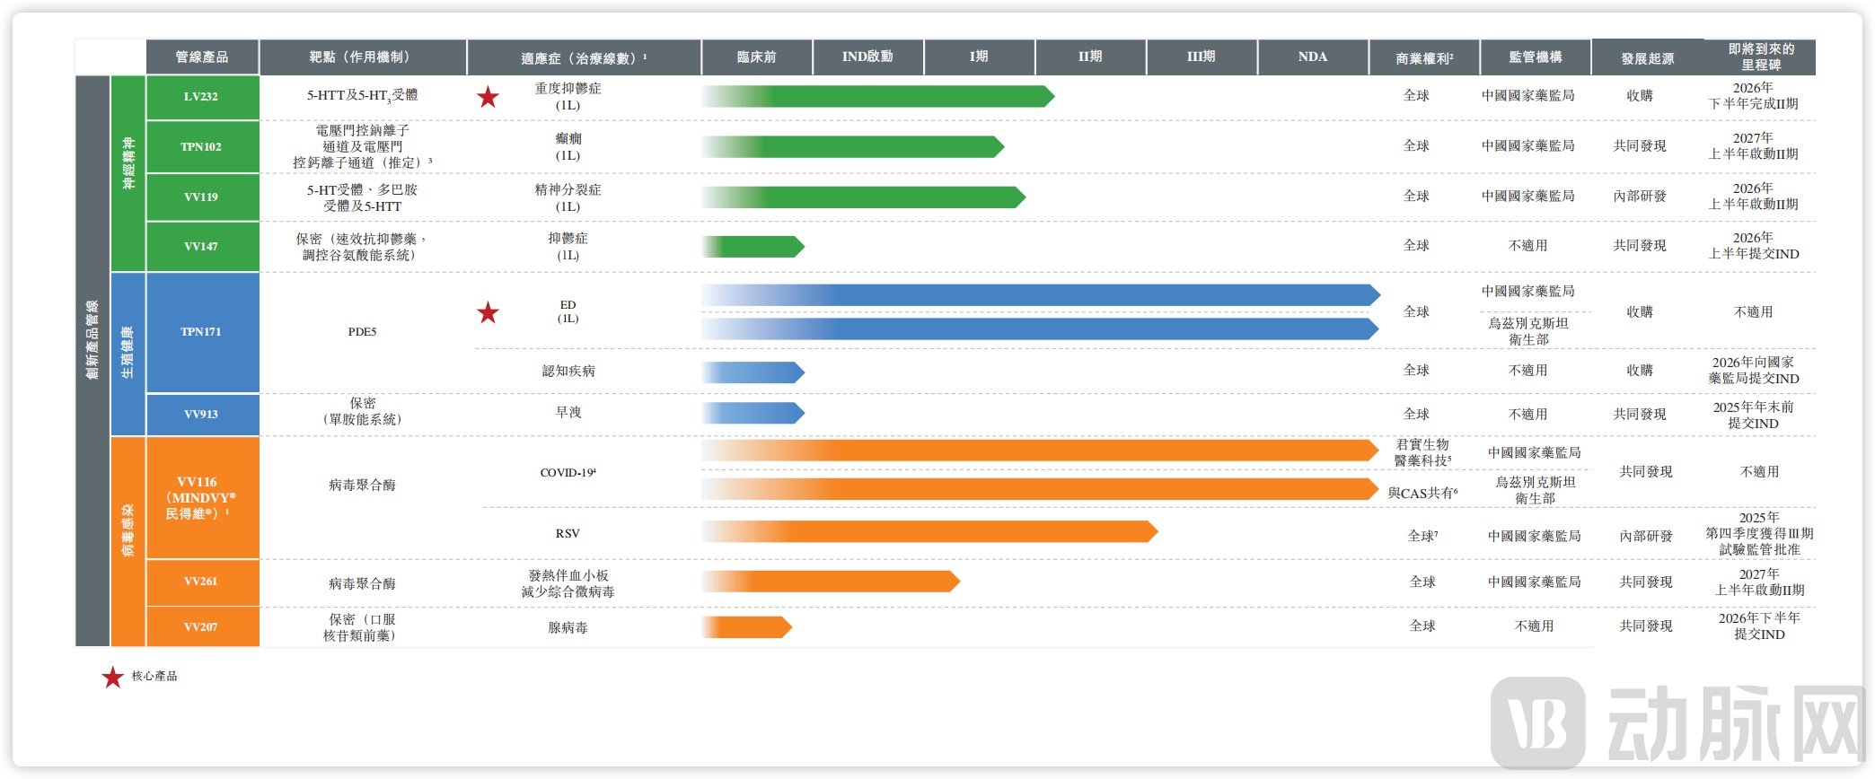Click the orange progress bar for RSV

(x=929, y=532)
